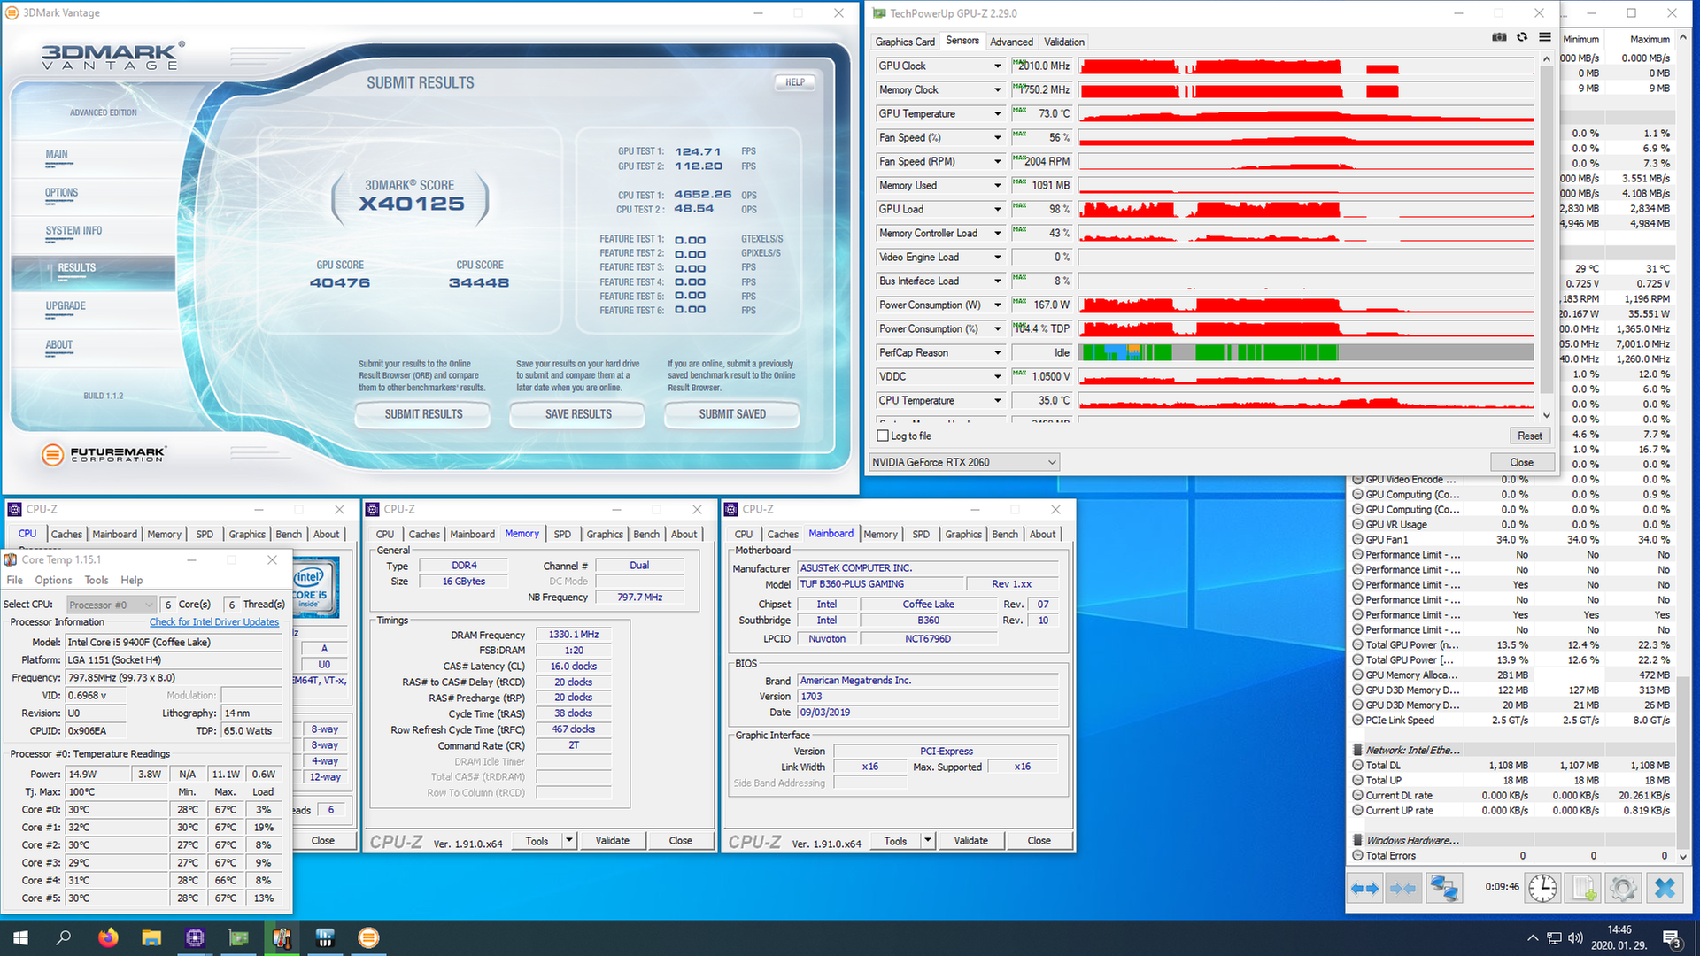The image size is (1700, 956).
Task: Open the Fan Speed (RPM) sensor dropdown
Action: point(997,162)
